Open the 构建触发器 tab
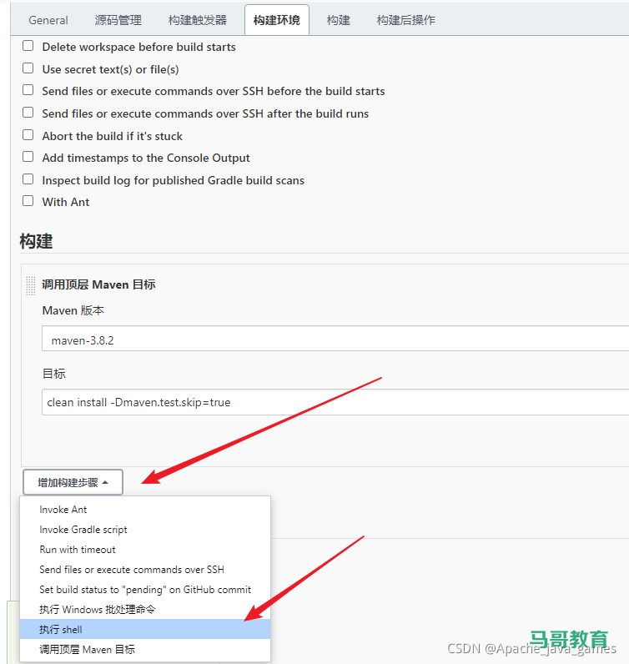 click(x=198, y=20)
